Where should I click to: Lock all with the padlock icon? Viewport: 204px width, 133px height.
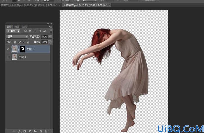pos(28,42)
